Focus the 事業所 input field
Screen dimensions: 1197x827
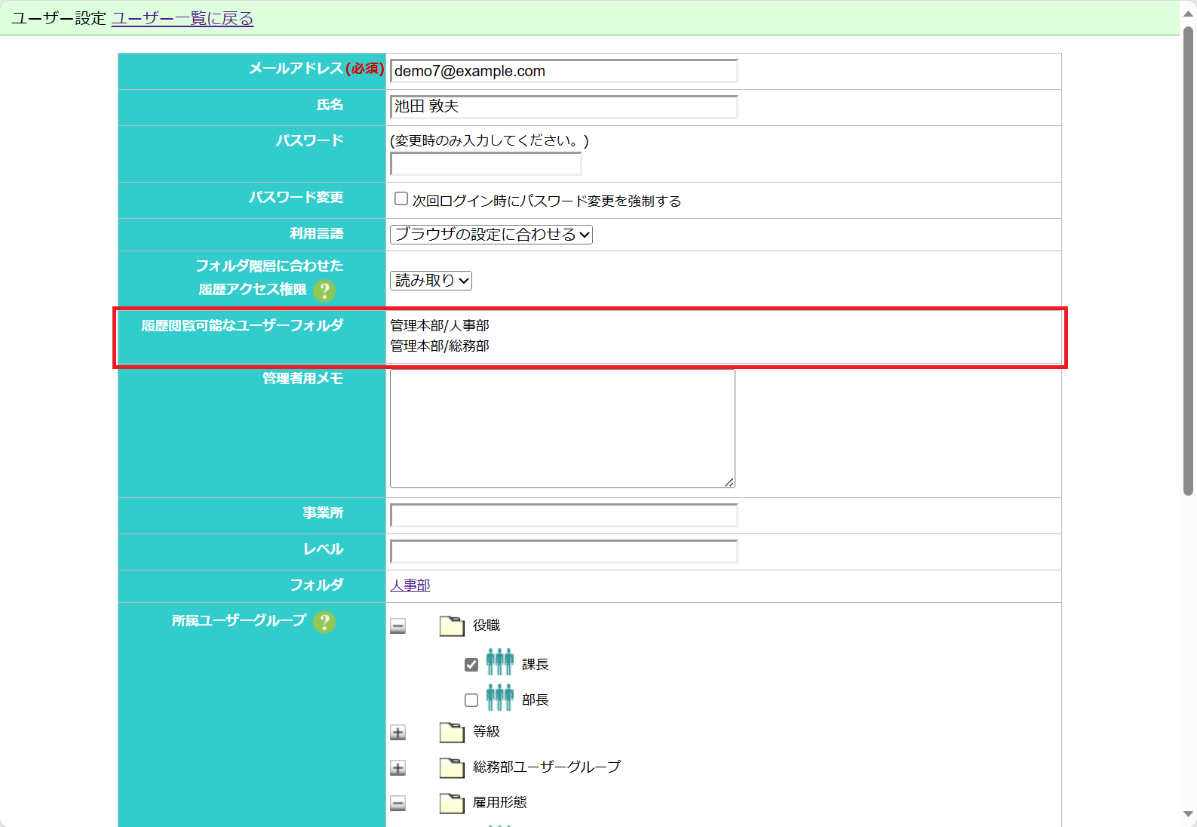pos(563,515)
